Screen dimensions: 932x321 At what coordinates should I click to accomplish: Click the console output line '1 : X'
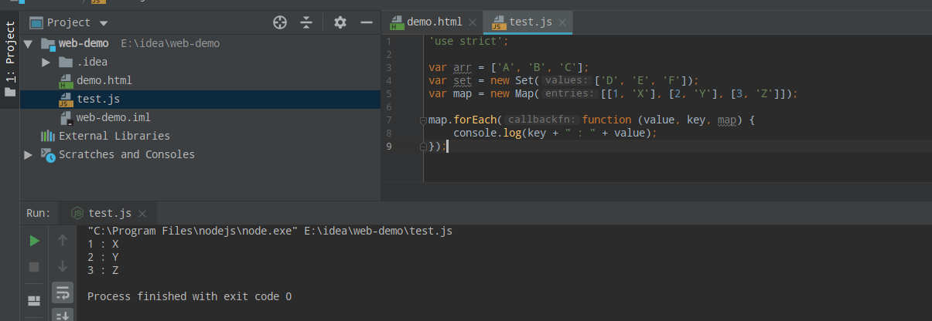click(103, 244)
